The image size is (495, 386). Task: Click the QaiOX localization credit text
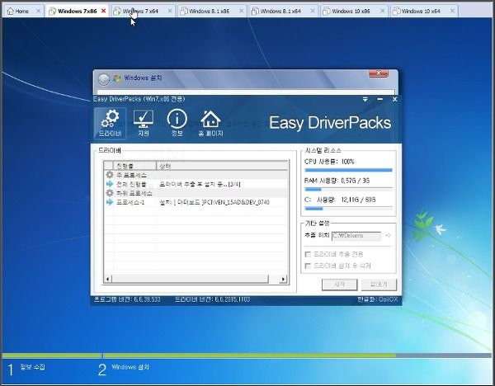377,299
